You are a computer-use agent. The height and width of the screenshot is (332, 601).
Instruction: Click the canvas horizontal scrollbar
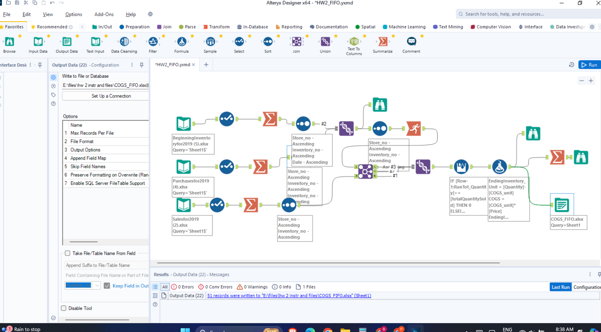[328, 263]
